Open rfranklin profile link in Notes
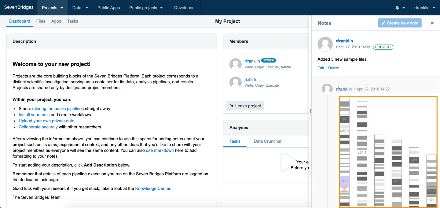Screen dimensions: 440x208 coord(344,41)
